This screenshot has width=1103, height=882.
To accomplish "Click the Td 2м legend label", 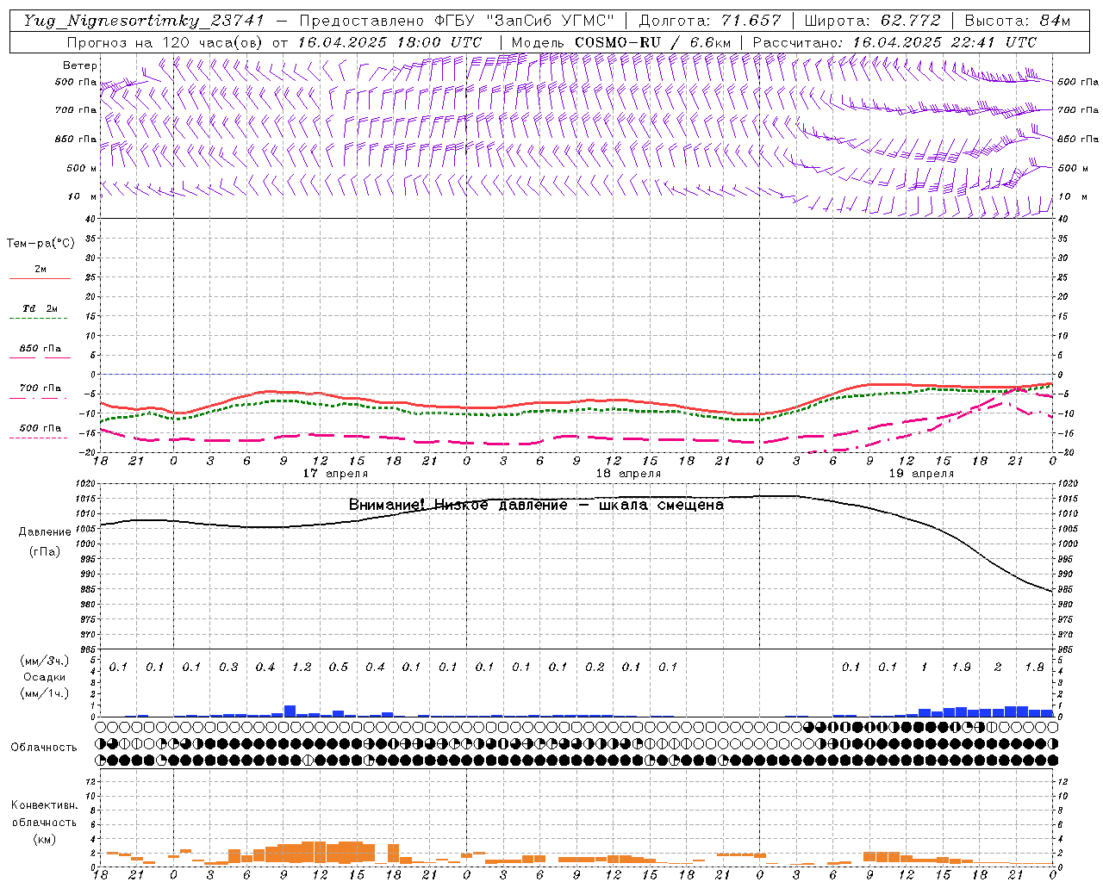I will (40, 308).
